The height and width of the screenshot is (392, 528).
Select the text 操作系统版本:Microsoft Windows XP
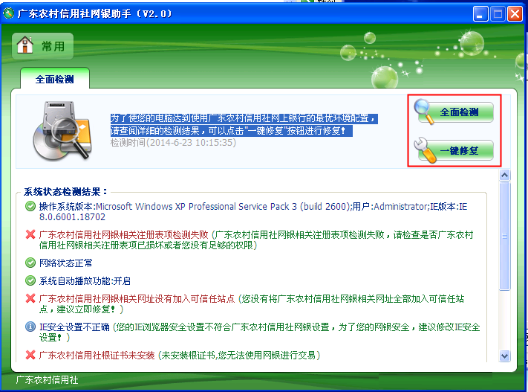point(112,206)
